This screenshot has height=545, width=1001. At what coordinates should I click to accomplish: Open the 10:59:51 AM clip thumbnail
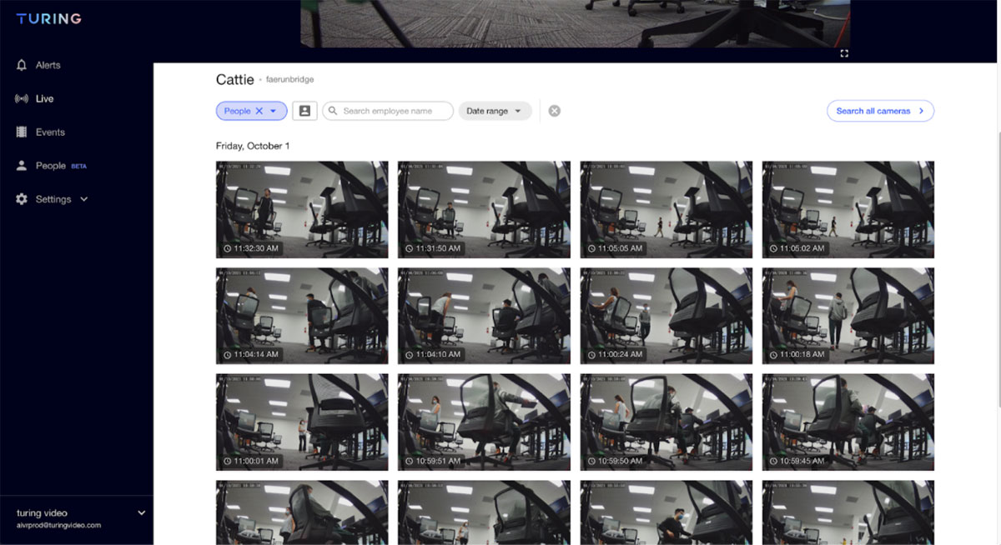point(484,422)
